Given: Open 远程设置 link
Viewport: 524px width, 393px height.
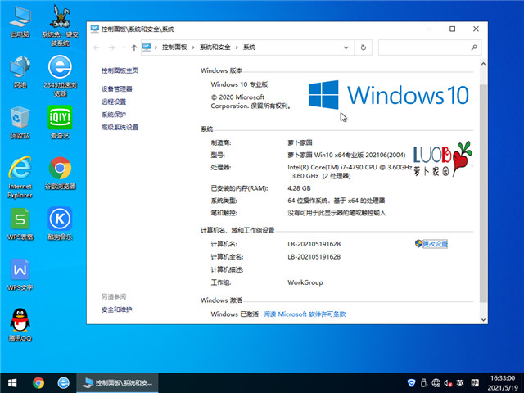Looking at the screenshot, I should [x=114, y=102].
